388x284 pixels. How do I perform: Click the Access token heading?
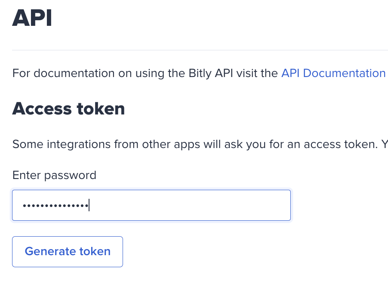(x=68, y=109)
